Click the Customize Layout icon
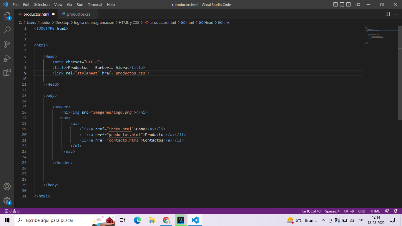 [358, 4]
